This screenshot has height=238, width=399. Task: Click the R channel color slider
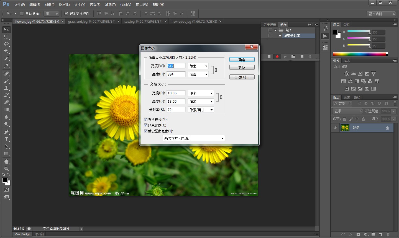359,31
